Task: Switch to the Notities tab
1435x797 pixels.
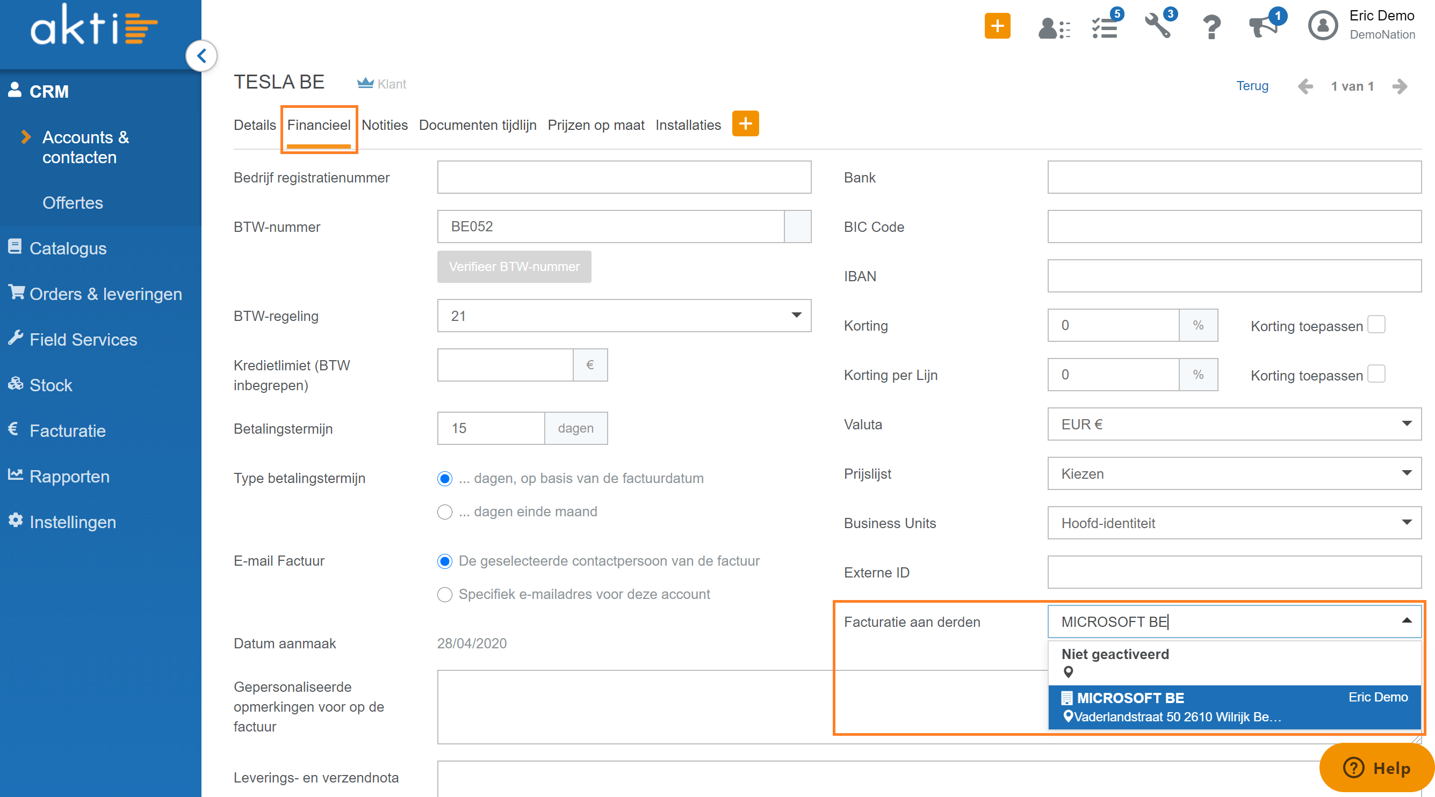Action: click(x=384, y=125)
